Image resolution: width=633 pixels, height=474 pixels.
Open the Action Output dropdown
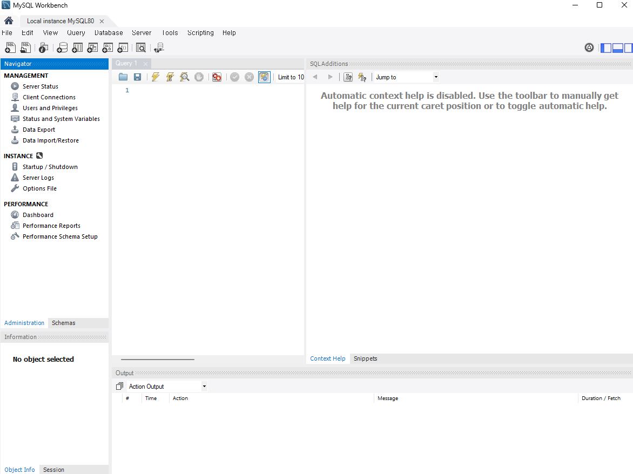tap(167, 386)
